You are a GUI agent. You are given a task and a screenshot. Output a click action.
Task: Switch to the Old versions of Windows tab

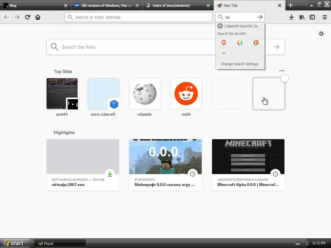click(107, 5)
